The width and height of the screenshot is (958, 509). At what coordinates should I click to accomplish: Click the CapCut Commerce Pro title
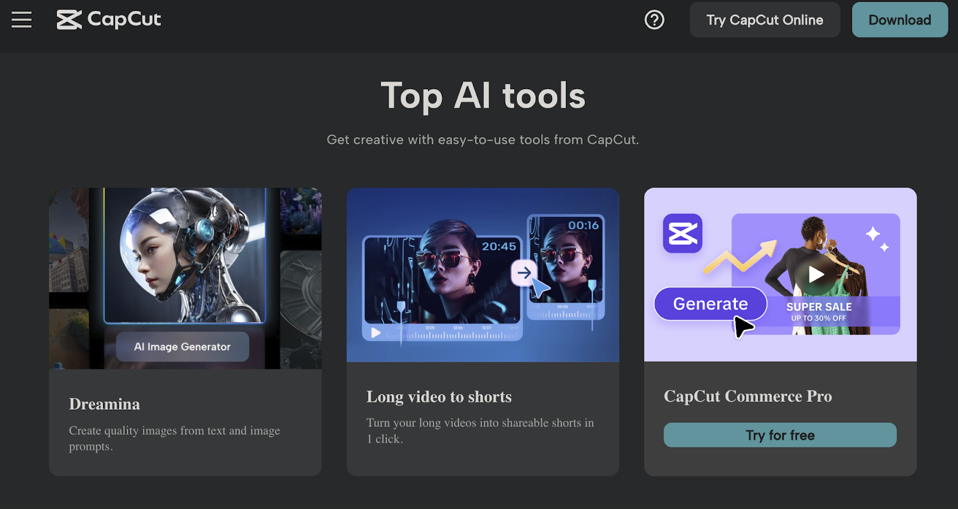748,396
